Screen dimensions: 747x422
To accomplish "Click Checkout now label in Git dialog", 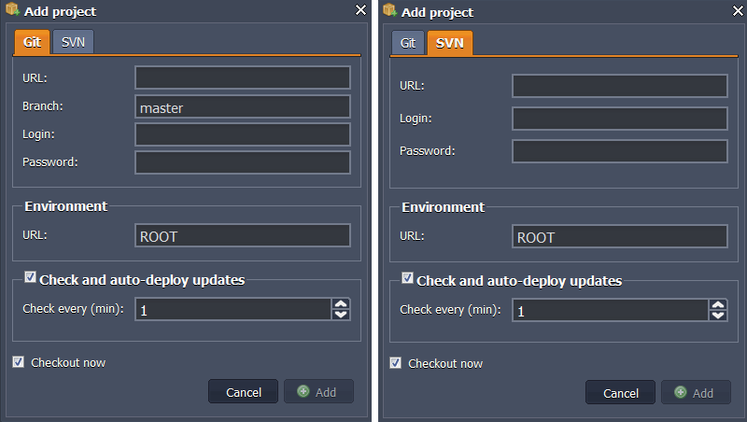I will click(x=68, y=363).
